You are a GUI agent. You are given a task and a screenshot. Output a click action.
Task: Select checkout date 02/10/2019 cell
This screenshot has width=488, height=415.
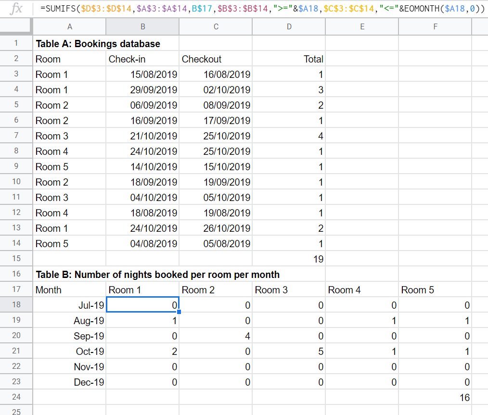[216, 90]
